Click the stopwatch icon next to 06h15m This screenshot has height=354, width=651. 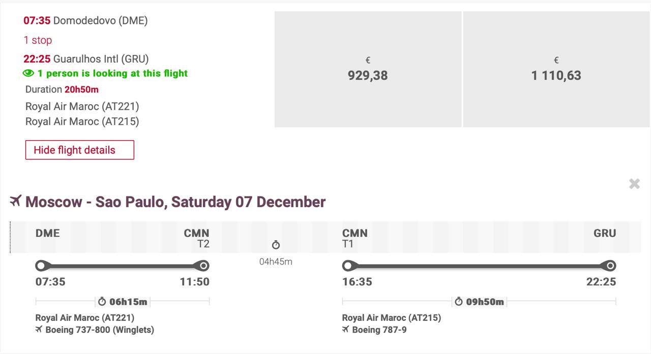(102, 302)
